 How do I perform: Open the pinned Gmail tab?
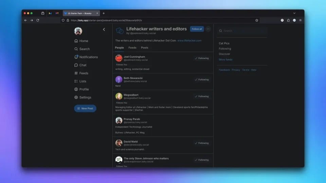point(57,13)
